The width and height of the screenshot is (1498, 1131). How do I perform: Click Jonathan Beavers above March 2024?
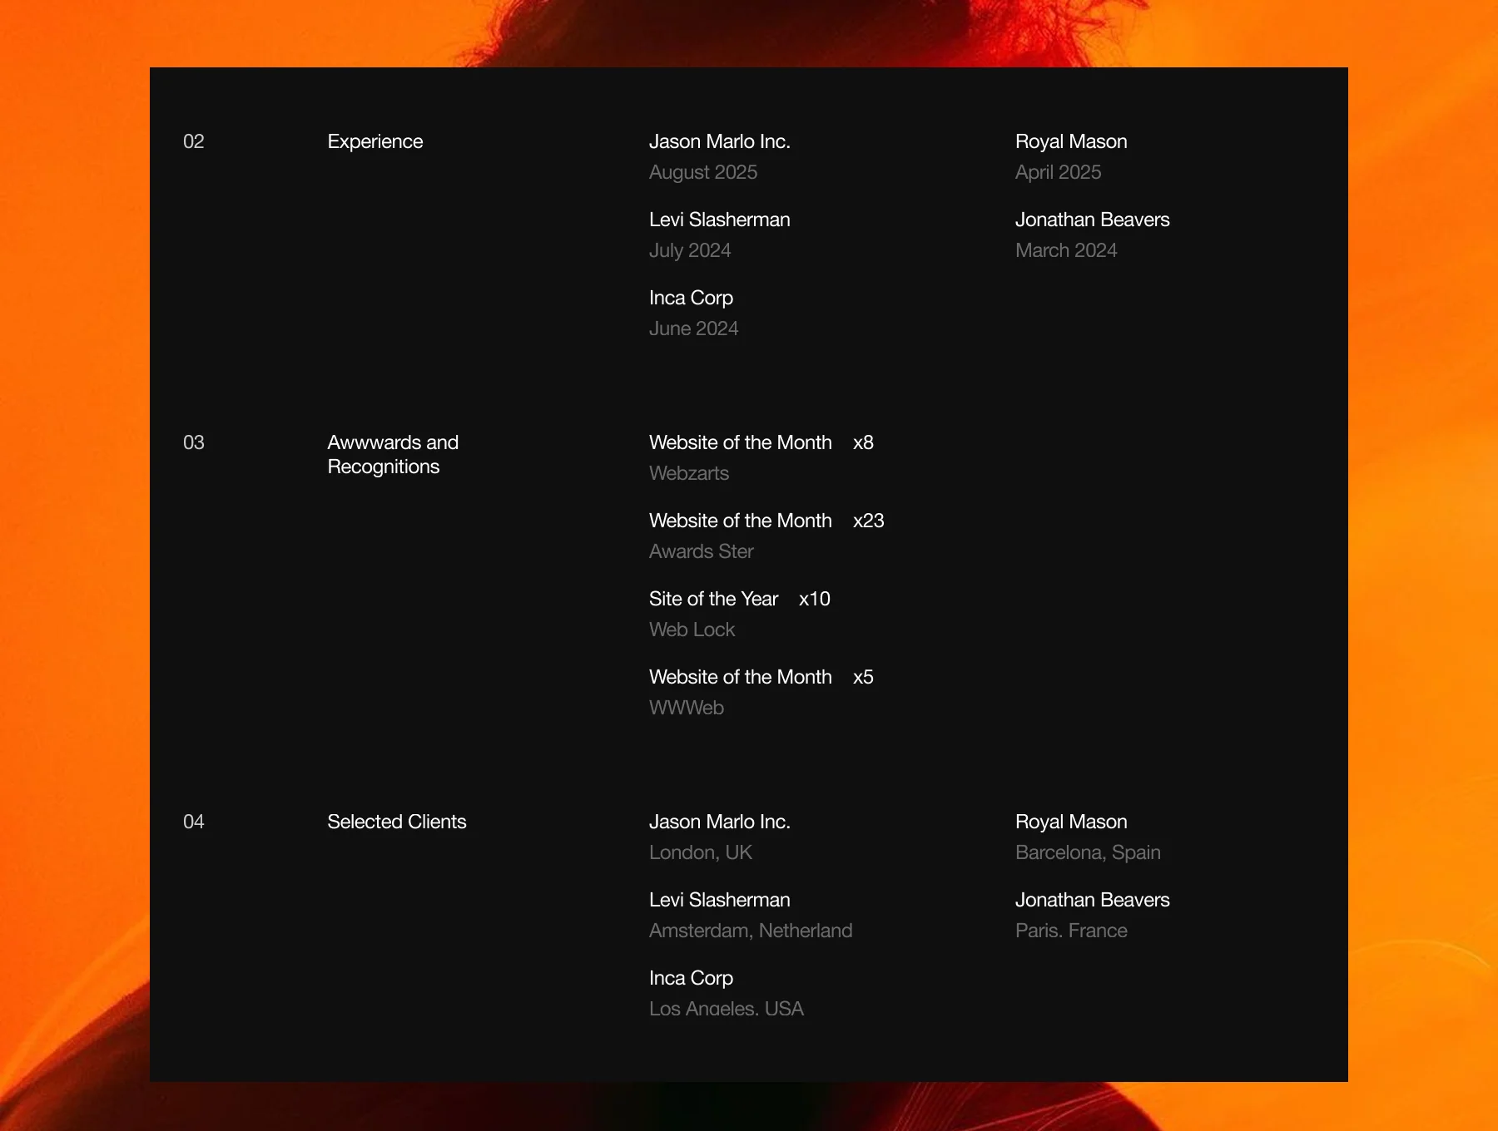coord(1093,220)
